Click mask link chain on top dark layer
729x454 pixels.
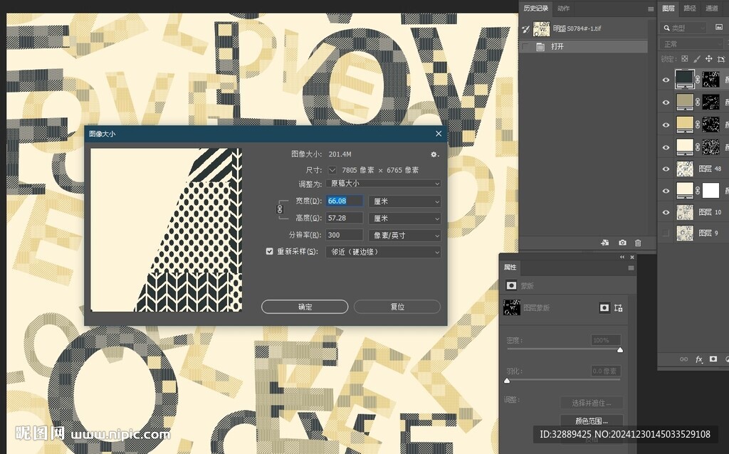[x=698, y=80]
